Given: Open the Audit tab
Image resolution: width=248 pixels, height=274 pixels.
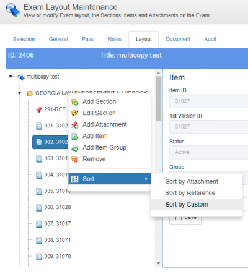Looking at the screenshot, I should 210,39.
